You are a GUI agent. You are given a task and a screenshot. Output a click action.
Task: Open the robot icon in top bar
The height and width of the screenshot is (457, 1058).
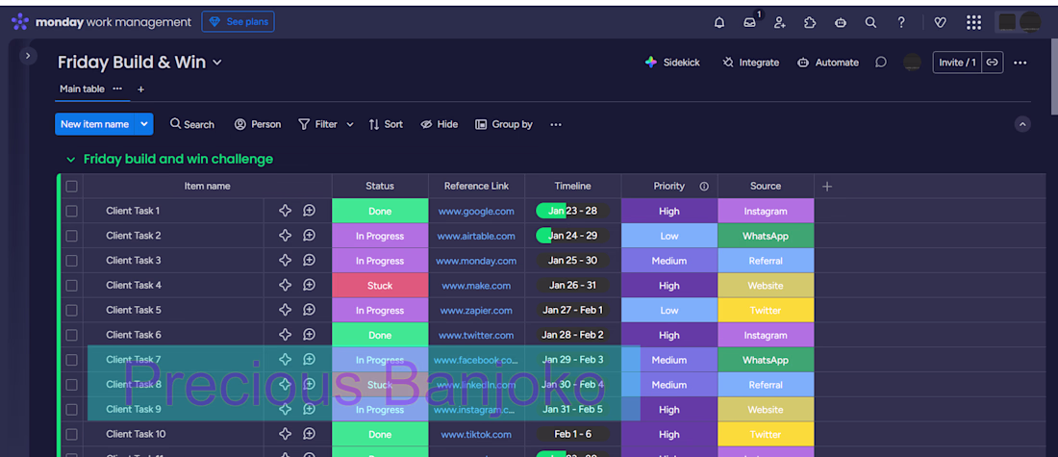coord(841,22)
